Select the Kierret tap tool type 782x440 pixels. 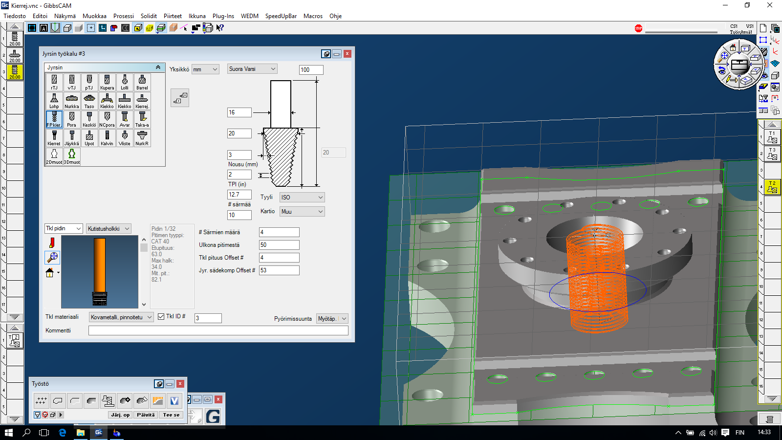click(x=54, y=138)
